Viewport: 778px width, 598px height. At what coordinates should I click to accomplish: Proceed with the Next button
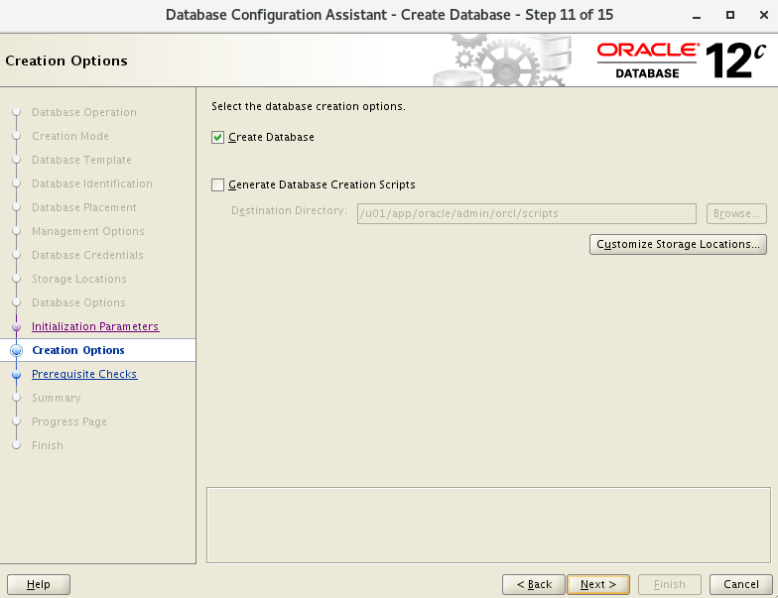(598, 585)
